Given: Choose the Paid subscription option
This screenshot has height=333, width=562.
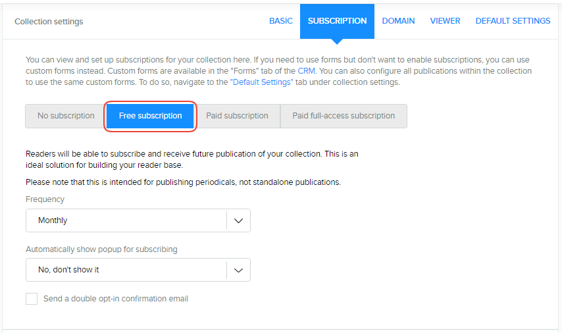Looking at the screenshot, I should click(237, 116).
